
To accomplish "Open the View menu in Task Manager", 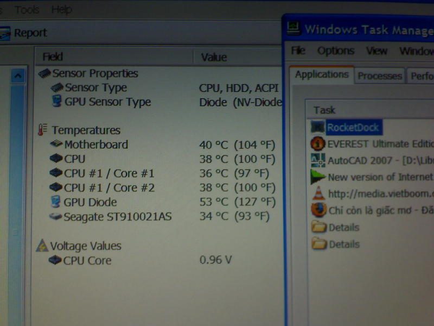I will point(376,51).
